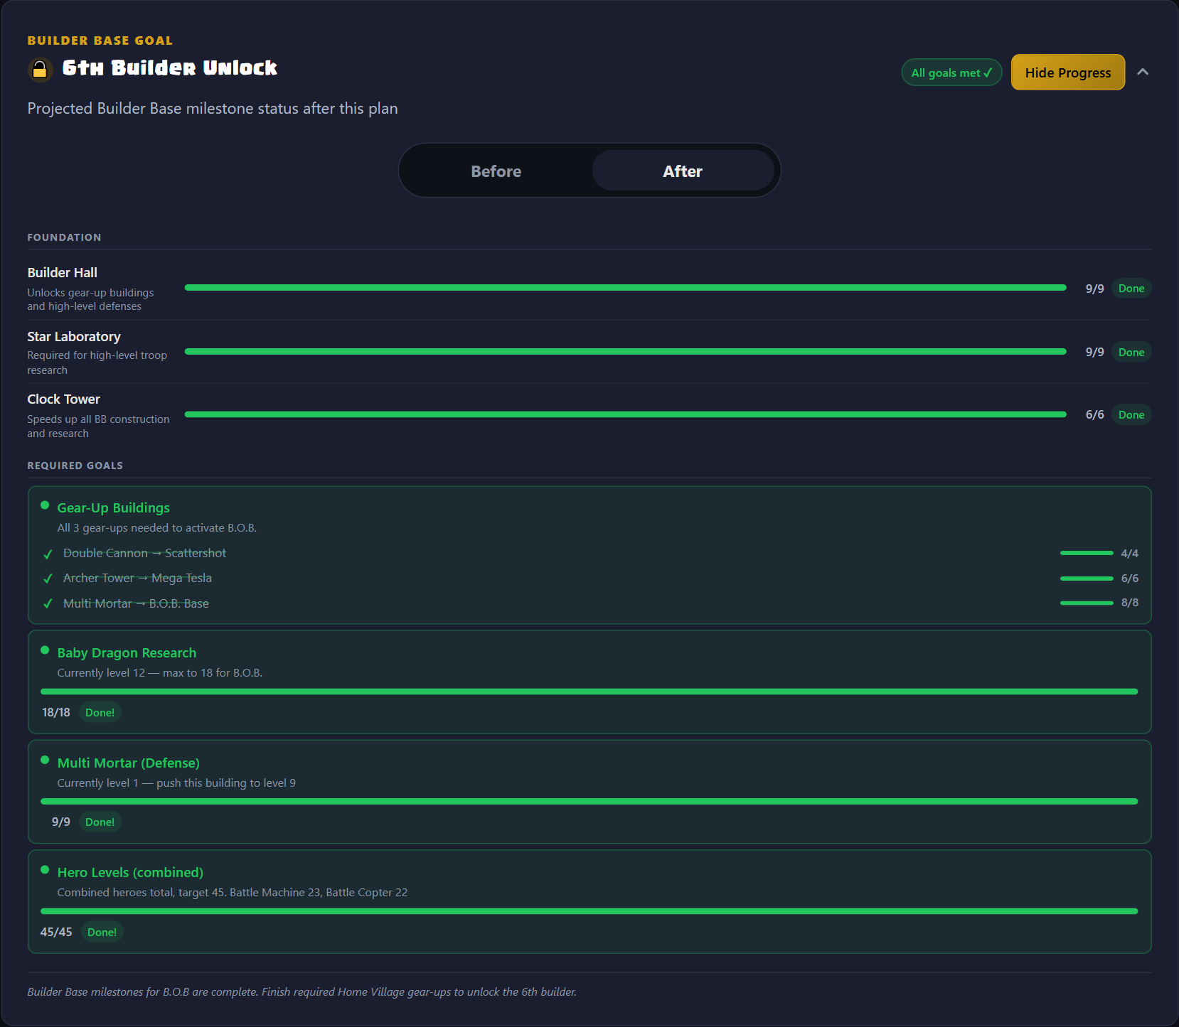The image size is (1179, 1027).
Task: Click the padlock icon beside 6th Builder Unlock
Action: tap(40, 69)
